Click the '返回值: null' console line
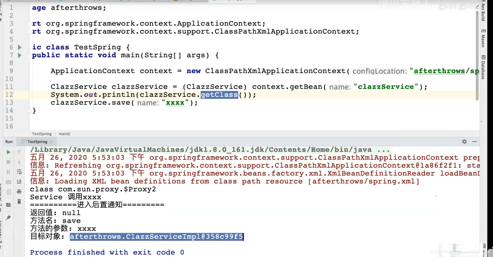 point(56,213)
